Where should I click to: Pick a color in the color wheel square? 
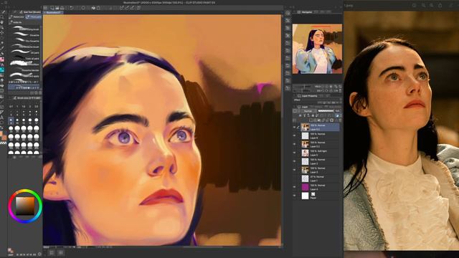pyautogui.click(x=25, y=206)
